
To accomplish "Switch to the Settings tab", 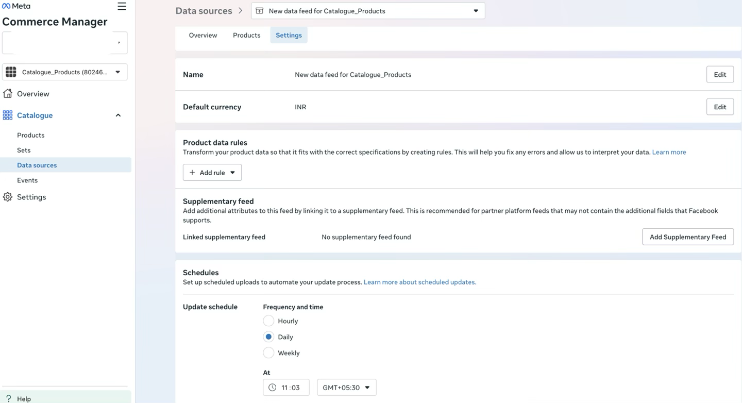I will [289, 35].
